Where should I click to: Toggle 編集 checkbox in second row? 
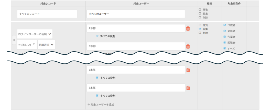[200, 29]
